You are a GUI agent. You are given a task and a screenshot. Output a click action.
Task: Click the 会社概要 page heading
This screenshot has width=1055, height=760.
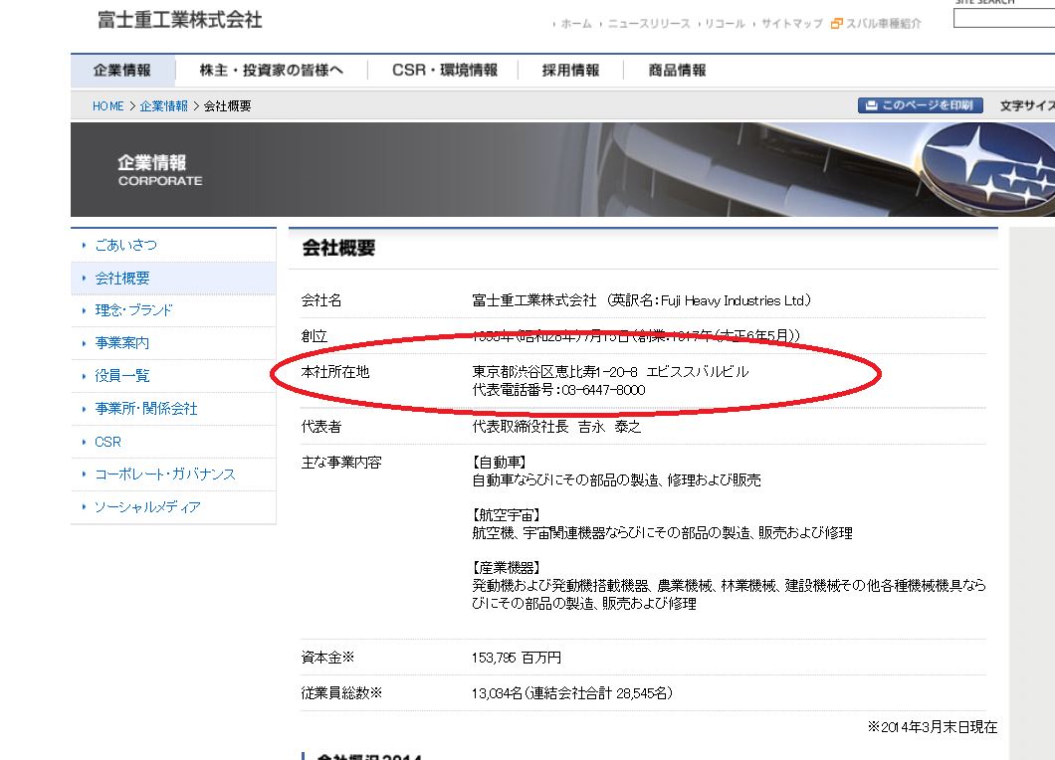coord(338,248)
